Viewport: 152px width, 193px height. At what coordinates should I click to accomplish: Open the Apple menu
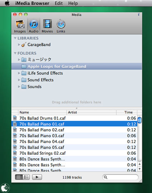tap(7, 3)
